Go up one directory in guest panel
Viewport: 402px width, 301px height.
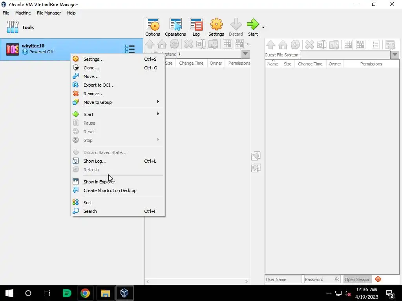pos(271,45)
